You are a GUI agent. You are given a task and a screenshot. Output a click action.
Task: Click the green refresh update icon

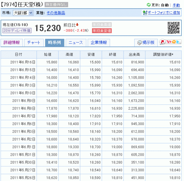149,5
